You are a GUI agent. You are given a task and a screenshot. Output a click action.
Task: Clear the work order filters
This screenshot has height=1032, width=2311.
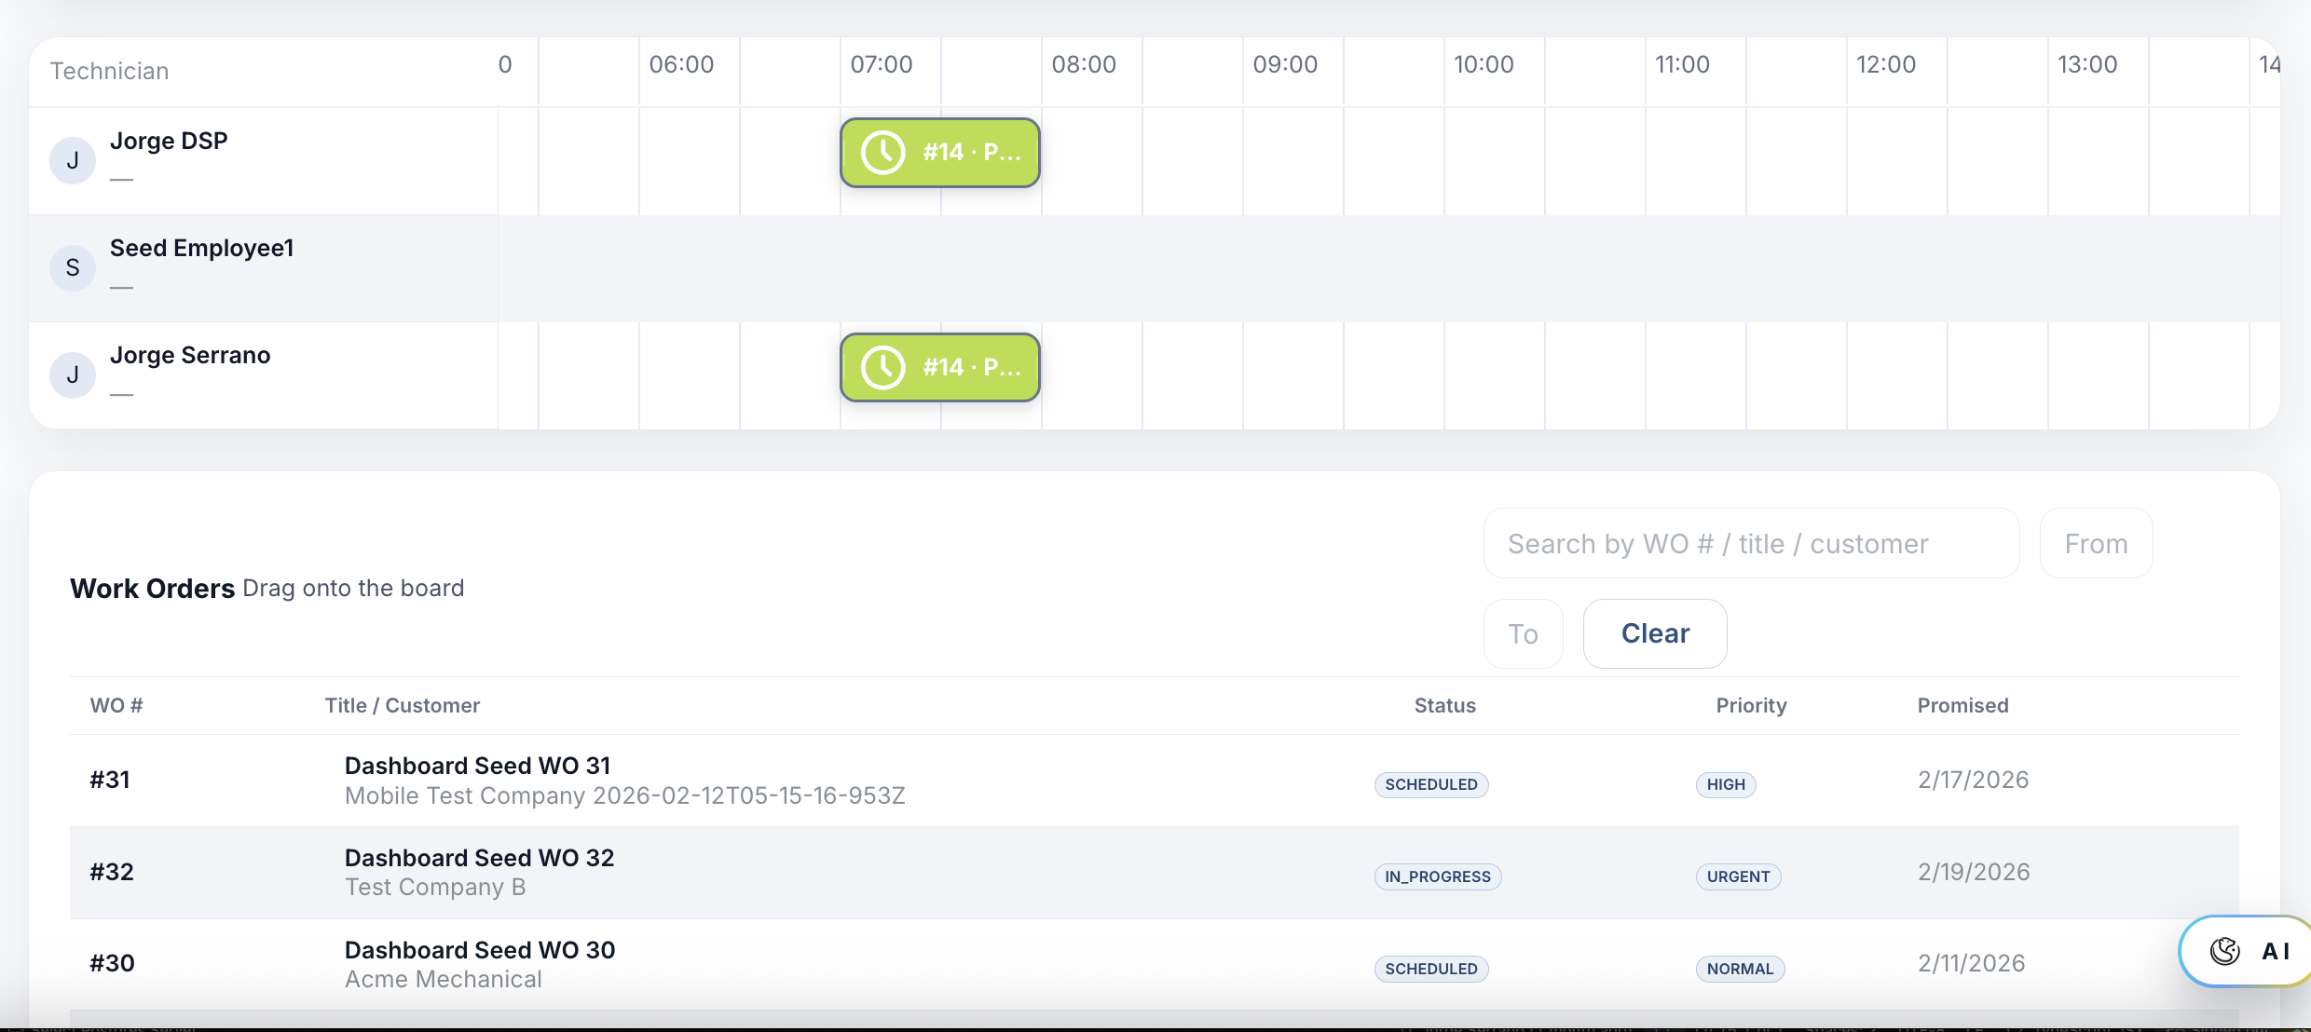1654,633
